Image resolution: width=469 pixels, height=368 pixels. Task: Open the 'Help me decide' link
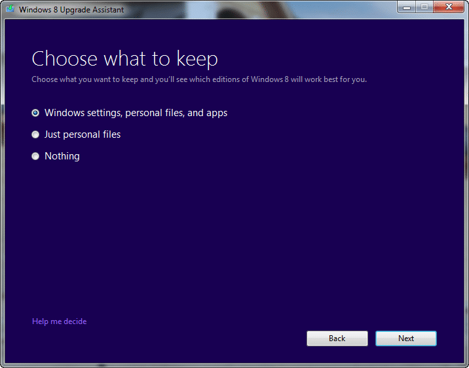59,321
